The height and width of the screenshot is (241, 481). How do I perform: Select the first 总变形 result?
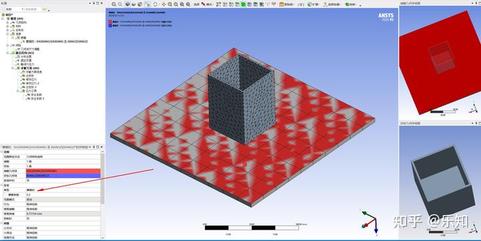(x=30, y=75)
